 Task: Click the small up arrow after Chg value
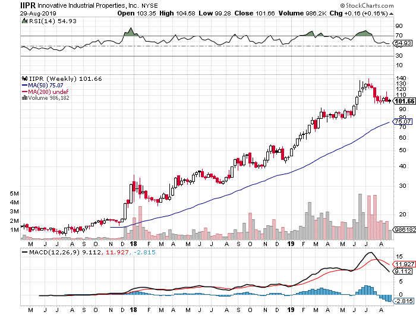(392, 14)
